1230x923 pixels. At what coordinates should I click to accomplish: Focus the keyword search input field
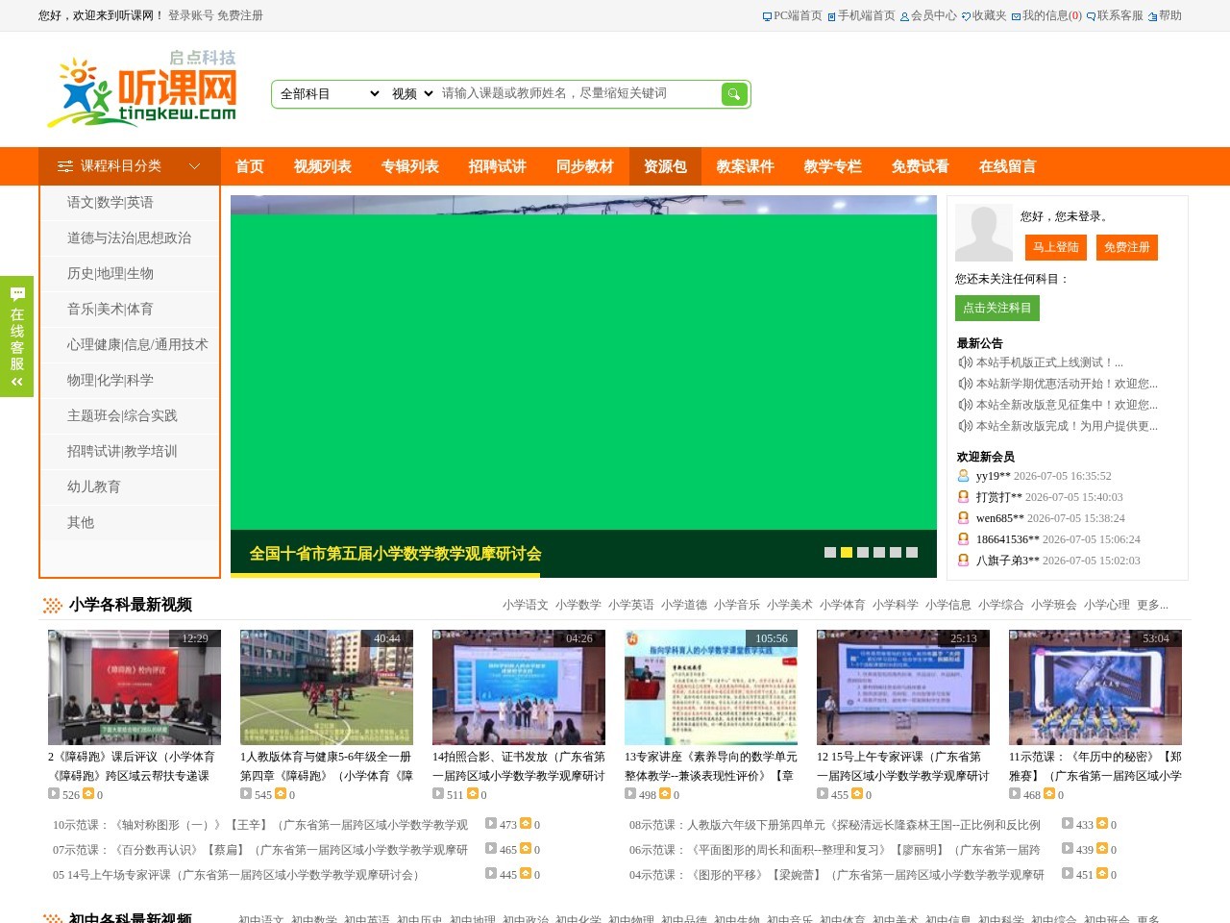tap(579, 93)
